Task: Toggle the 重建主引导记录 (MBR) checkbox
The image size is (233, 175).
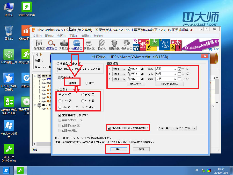Action: [x=60, y=115]
